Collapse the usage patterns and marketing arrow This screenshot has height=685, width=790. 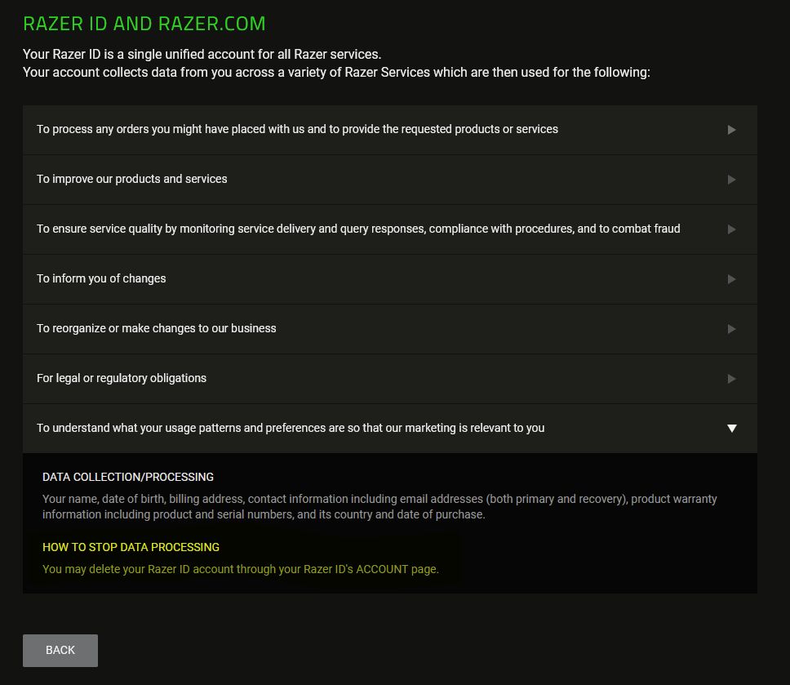731,429
